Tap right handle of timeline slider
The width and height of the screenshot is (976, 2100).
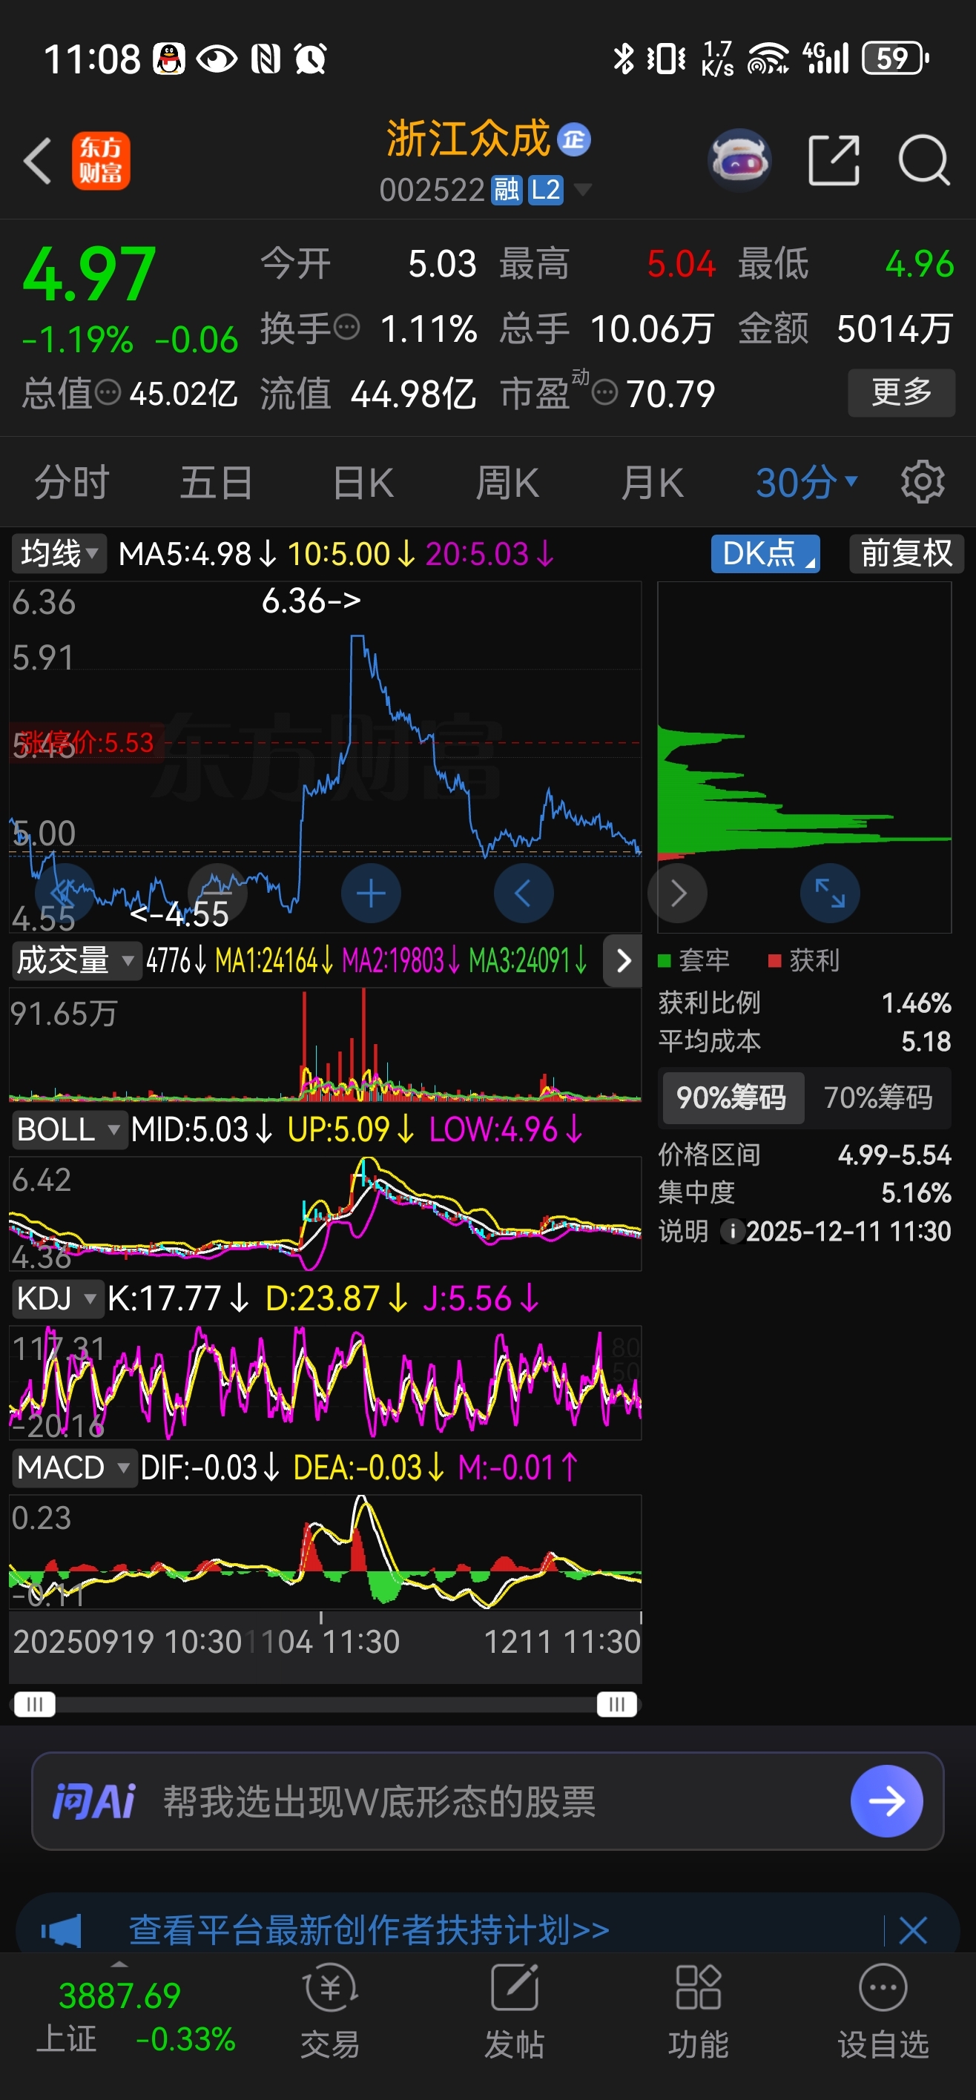point(616,1705)
